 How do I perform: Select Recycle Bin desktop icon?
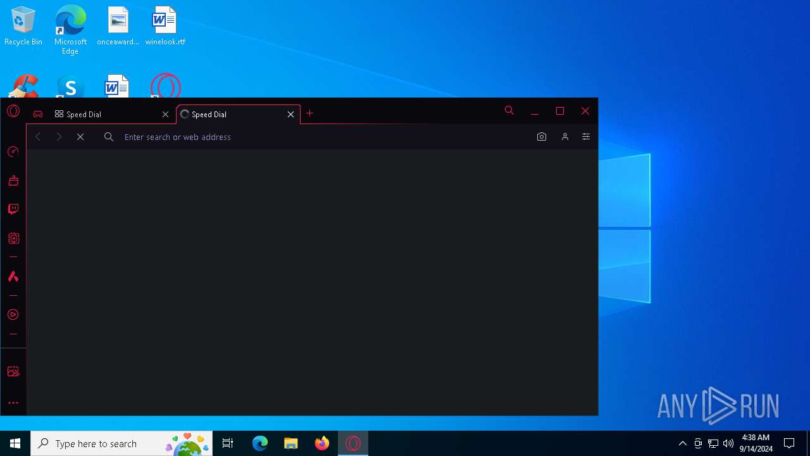point(23,27)
